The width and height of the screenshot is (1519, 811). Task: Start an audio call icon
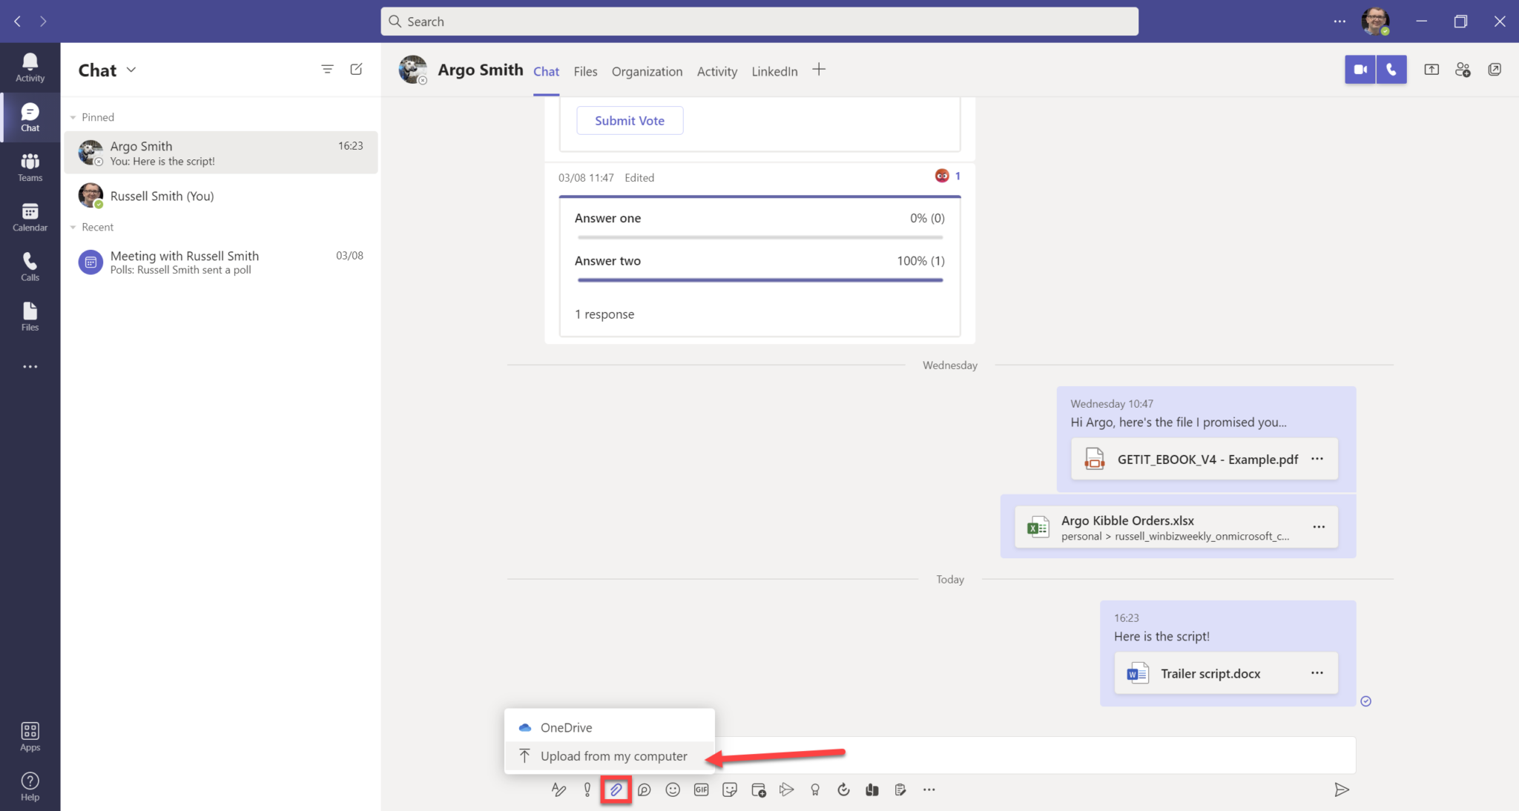click(x=1391, y=69)
